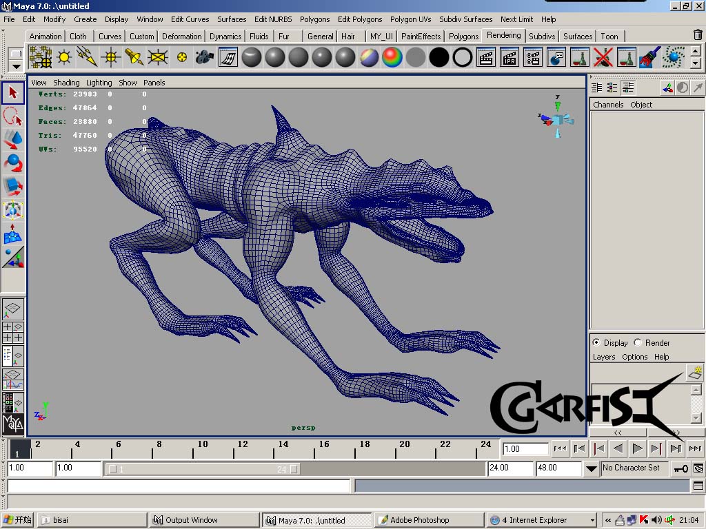This screenshot has height=529, width=706.
Task: Show only the Layer Editor using second layout icon
Action: point(612,87)
